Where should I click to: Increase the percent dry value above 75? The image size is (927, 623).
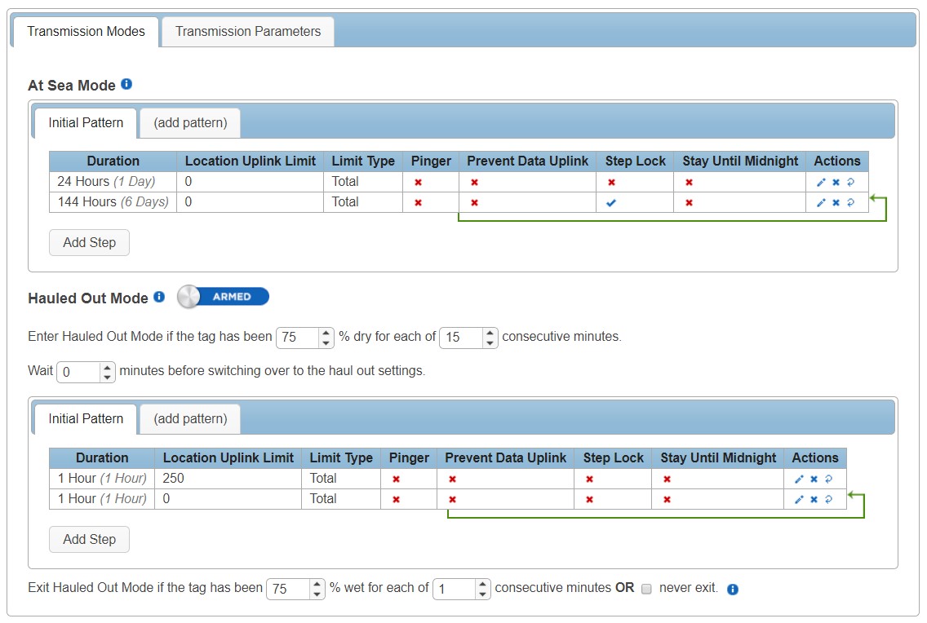coord(326,333)
